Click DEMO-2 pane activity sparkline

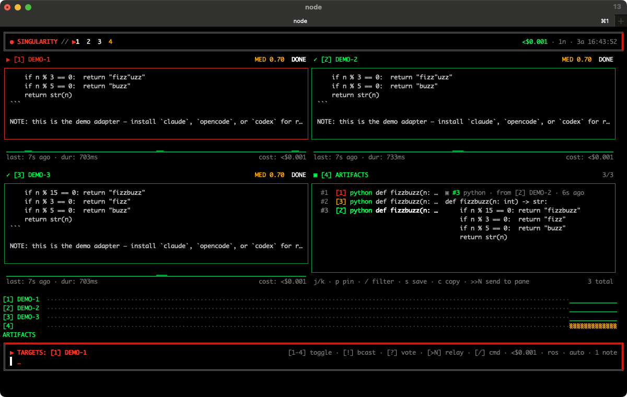(463, 151)
